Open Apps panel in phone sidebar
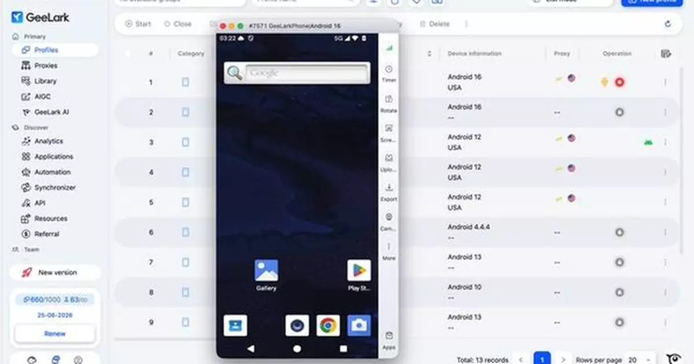The height and width of the screenshot is (364, 694). pos(389,340)
